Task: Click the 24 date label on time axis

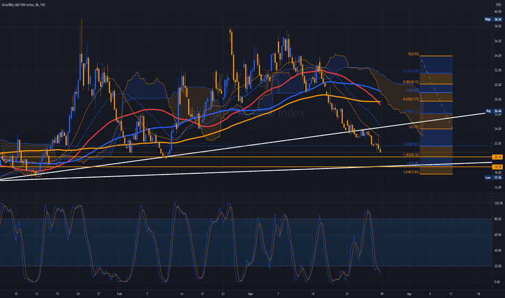Action: (78, 294)
